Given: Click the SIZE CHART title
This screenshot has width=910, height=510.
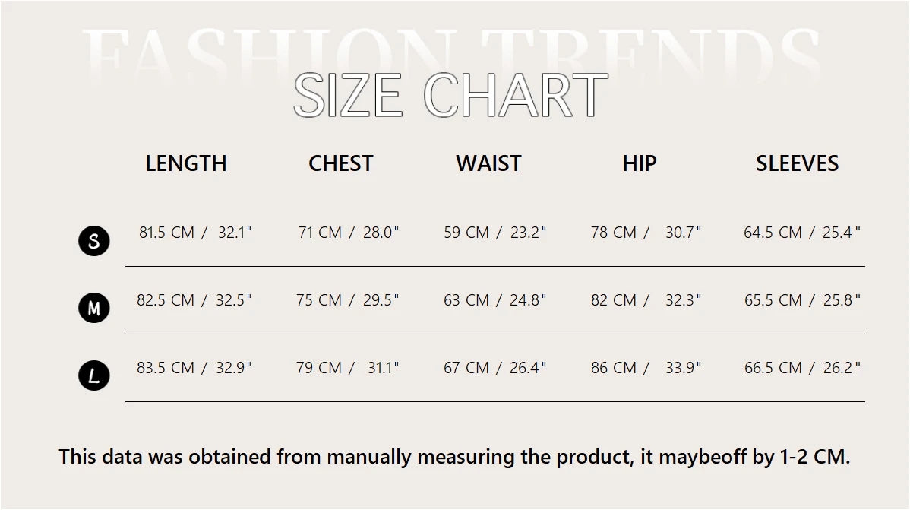Looking at the screenshot, I should click(x=450, y=96).
